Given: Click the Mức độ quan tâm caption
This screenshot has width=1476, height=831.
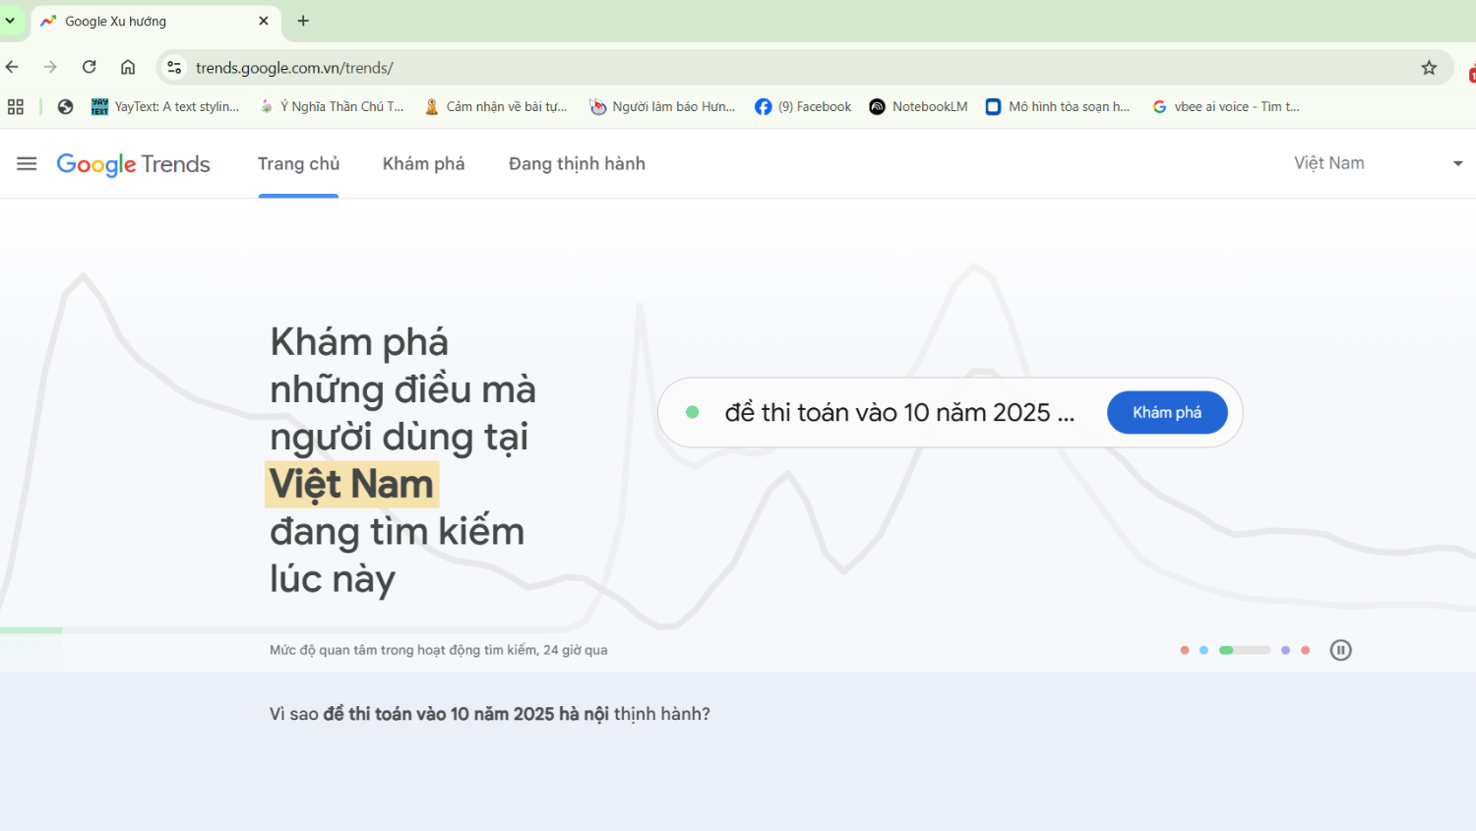Looking at the screenshot, I should [x=439, y=650].
